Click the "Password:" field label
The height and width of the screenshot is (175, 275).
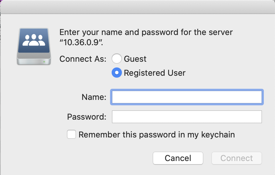[x=86, y=117]
